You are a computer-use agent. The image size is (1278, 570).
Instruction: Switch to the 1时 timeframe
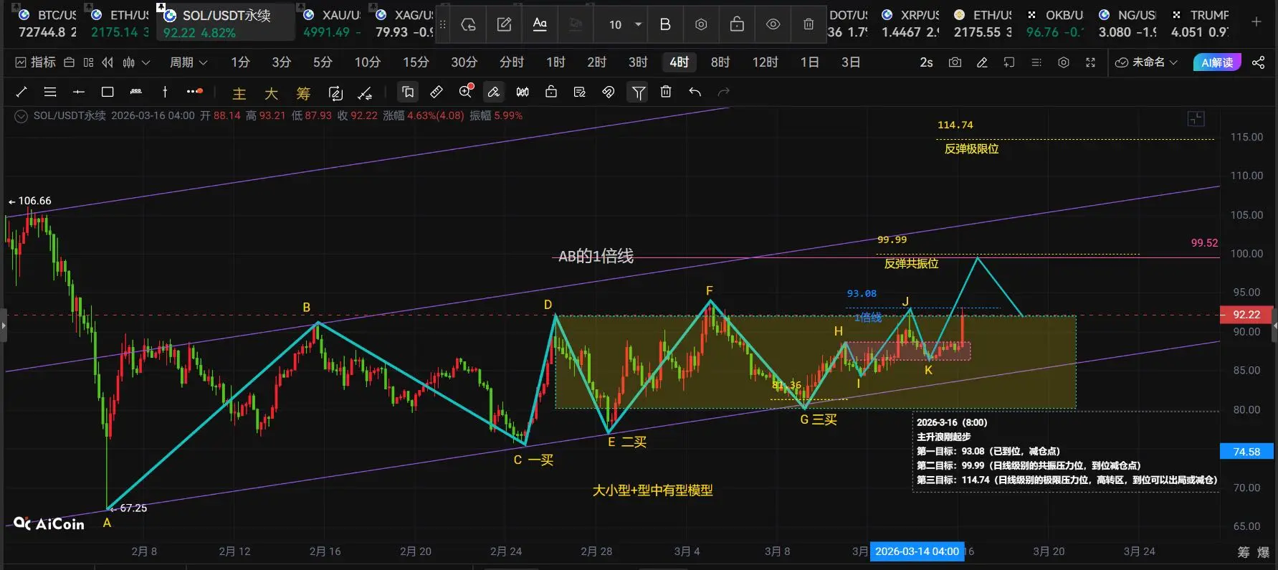click(555, 62)
